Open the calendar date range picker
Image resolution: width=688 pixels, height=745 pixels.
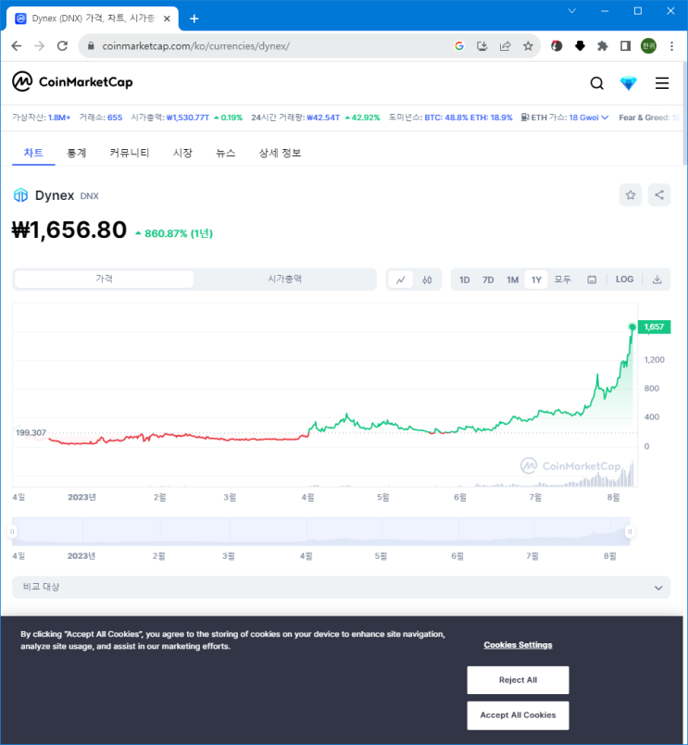coord(592,279)
